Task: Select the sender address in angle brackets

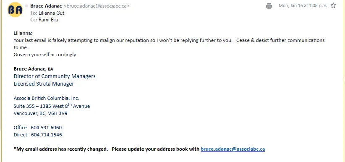Action: [97, 6]
